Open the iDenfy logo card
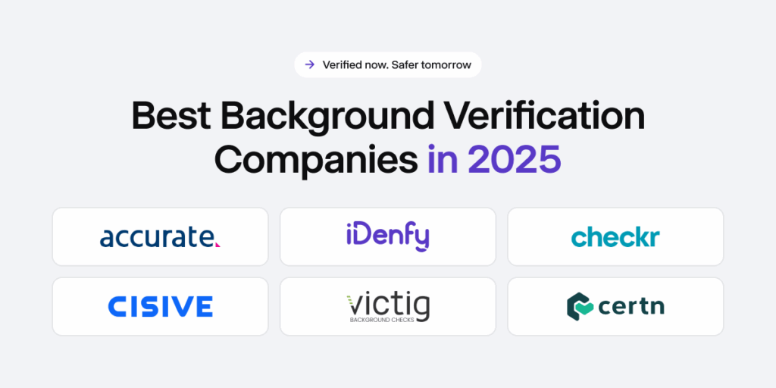 click(388, 237)
